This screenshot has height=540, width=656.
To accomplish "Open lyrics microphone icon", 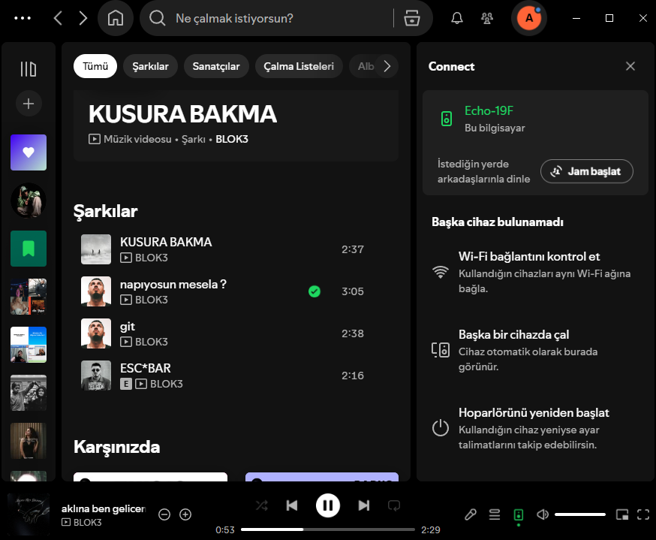I will 471,514.
